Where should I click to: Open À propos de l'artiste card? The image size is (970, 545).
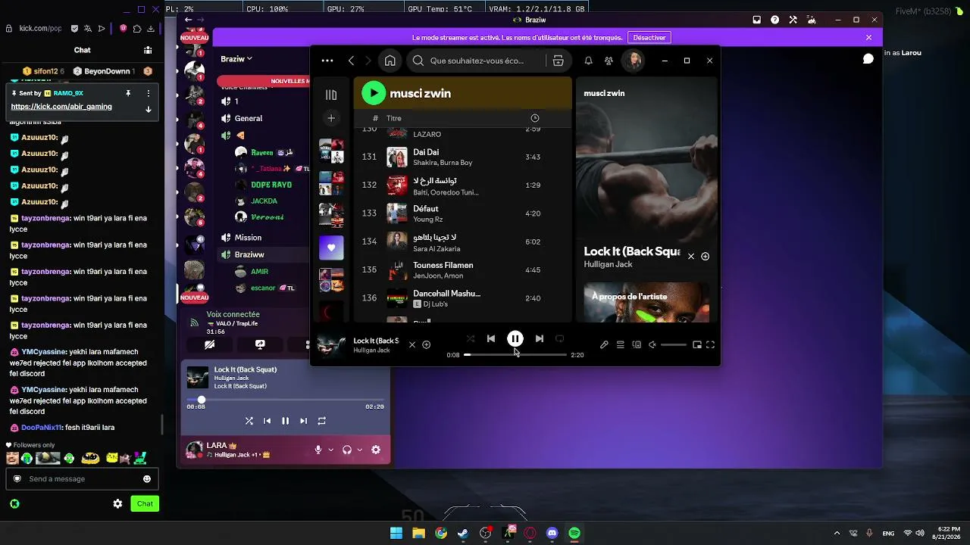[x=646, y=302]
